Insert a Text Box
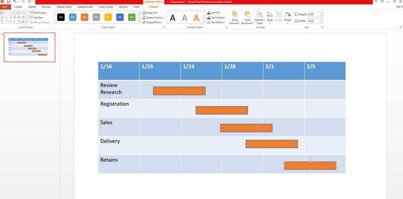403x199 pixels. pos(36,18)
